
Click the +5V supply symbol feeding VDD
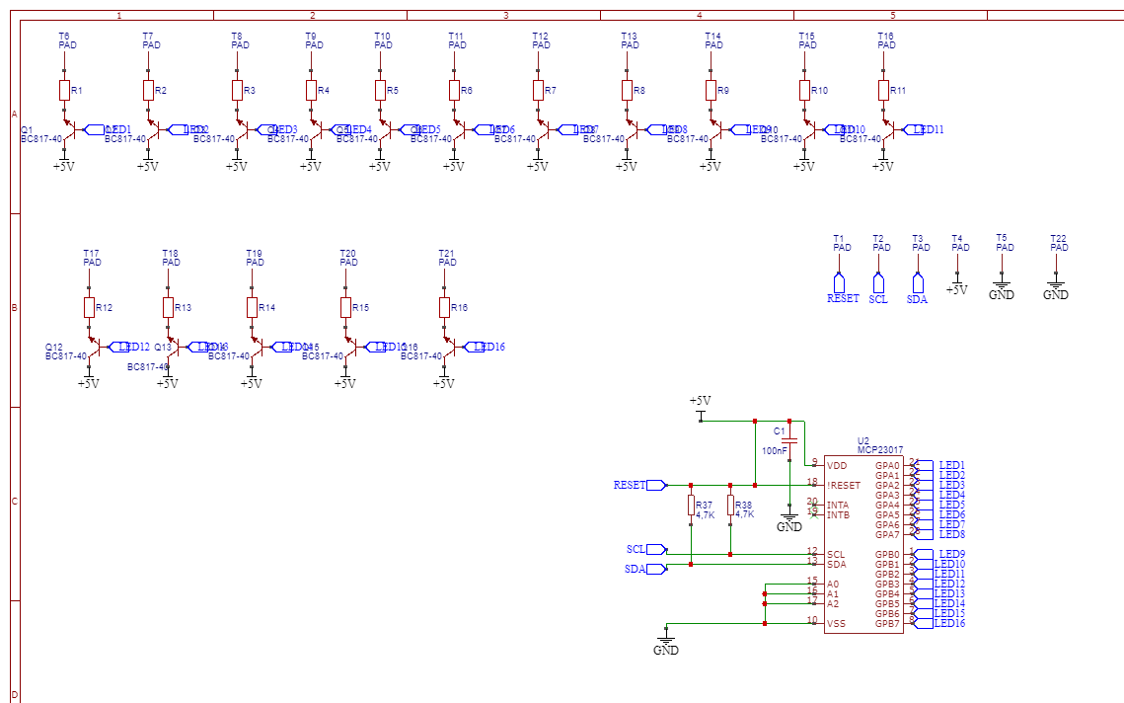click(x=701, y=407)
